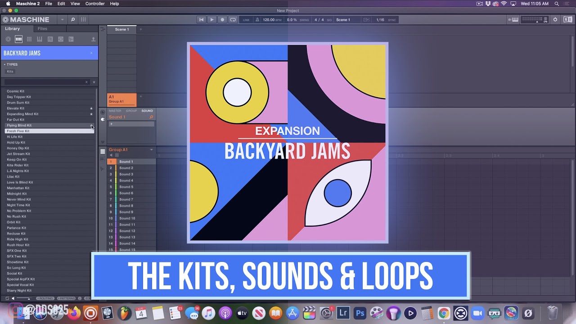Select Group A1 orange block

[122, 99]
